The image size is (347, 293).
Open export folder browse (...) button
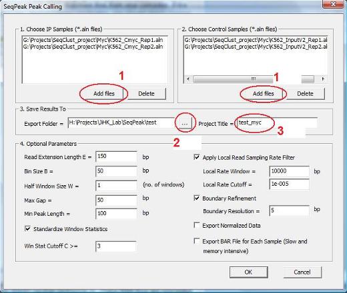[184, 123]
